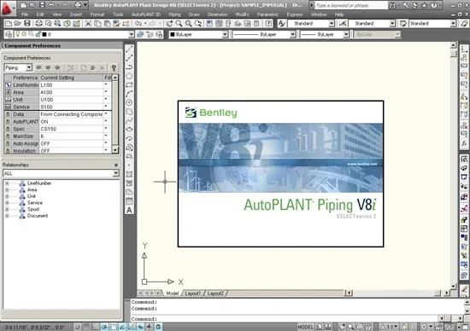Expand the Area tree node

point(7,189)
